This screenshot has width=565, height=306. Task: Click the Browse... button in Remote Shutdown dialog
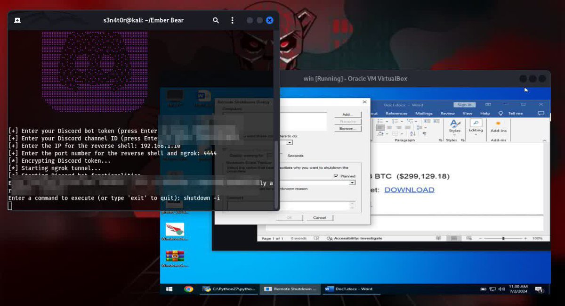pyautogui.click(x=347, y=128)
